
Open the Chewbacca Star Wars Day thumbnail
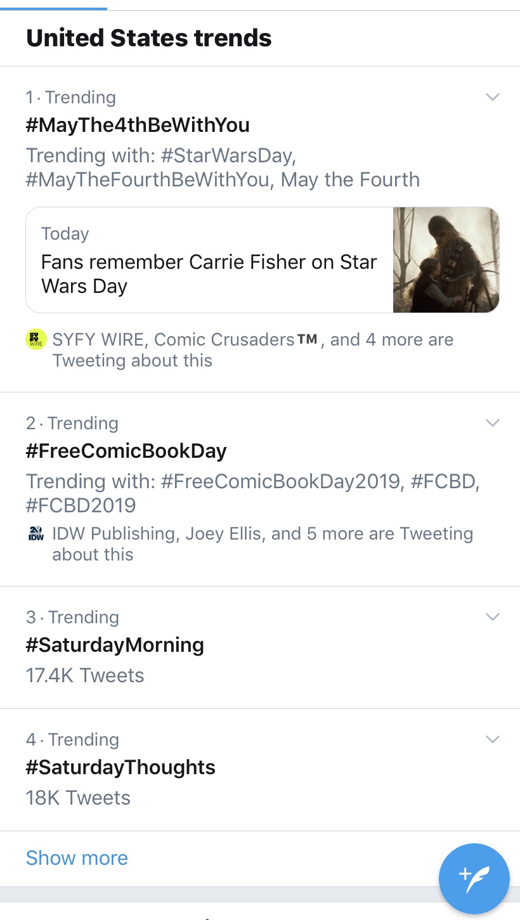[446, 260]
